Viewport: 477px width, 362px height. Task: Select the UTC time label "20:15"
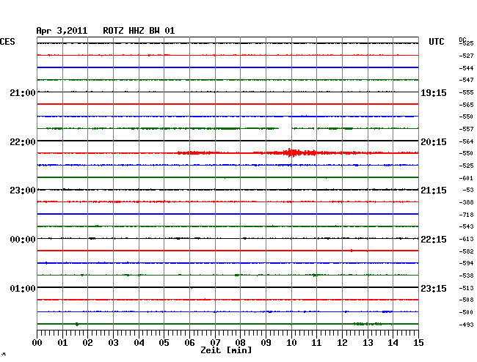[434, 142]
